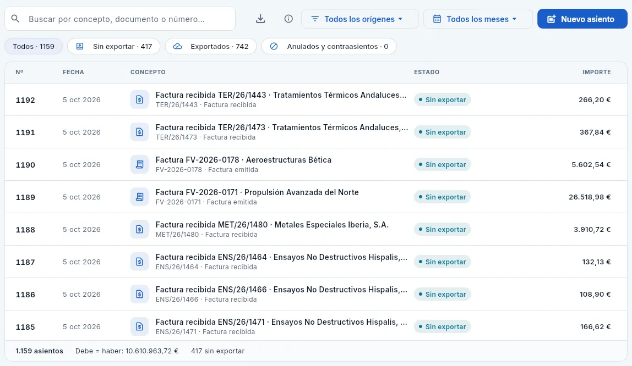This screenshot has height=366, width=632.
Task: Sort by the FECHA column header
Action: (x=73, y=72)
